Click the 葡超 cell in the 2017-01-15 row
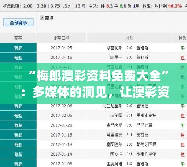The width and height of the screenshot is (187, 167). coord(18,135)
